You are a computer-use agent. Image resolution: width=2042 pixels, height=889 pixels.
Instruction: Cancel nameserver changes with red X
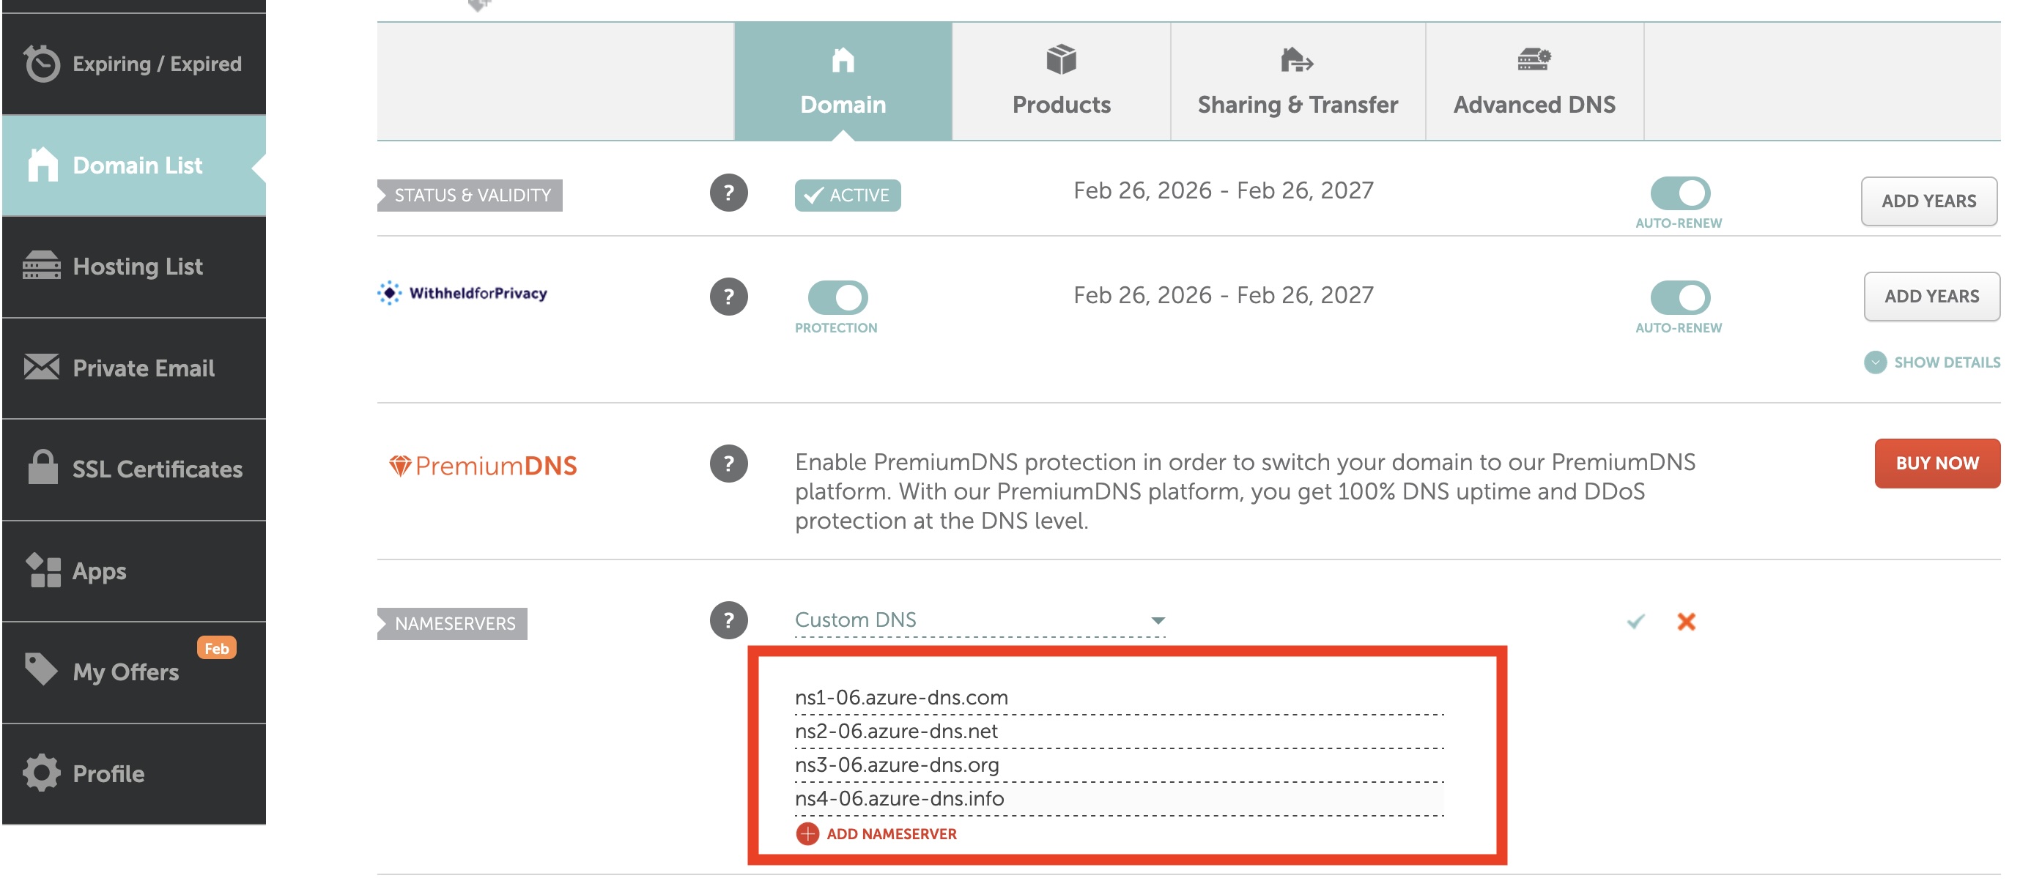click(x=1686, y=621)
